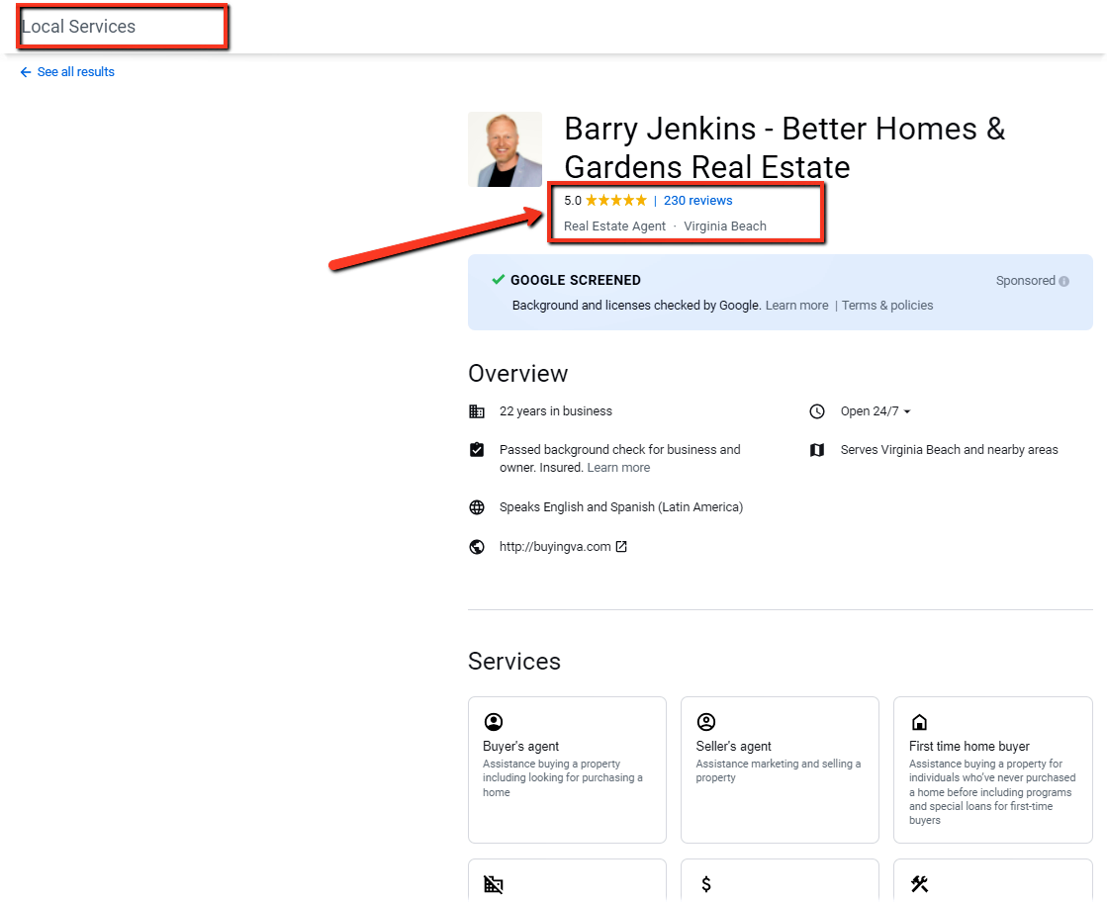Click the back arrow beside See all results
Image resolution: width=1107 pixels, height=902 pixels.
(x=26, y=72)
